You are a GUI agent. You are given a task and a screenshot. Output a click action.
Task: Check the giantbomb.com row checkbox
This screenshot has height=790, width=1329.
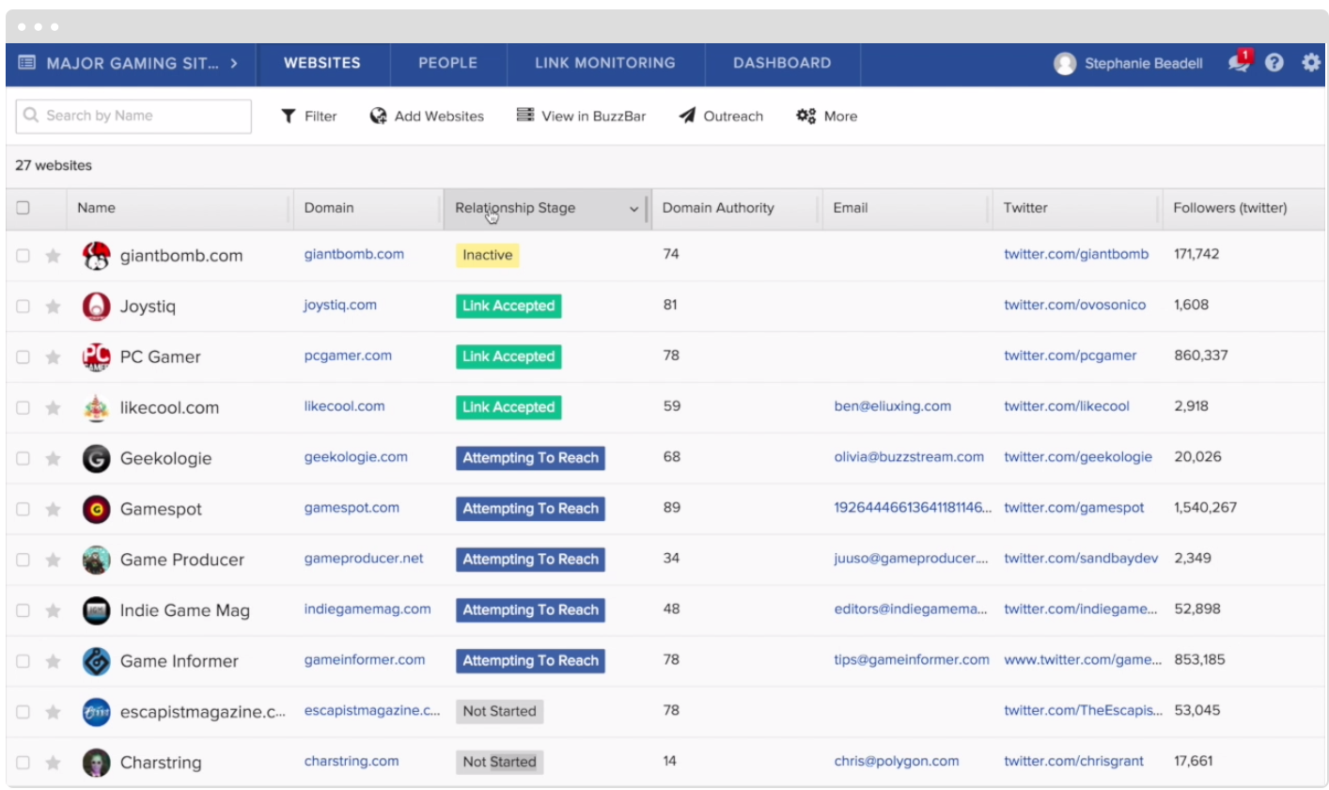(23, 256)
